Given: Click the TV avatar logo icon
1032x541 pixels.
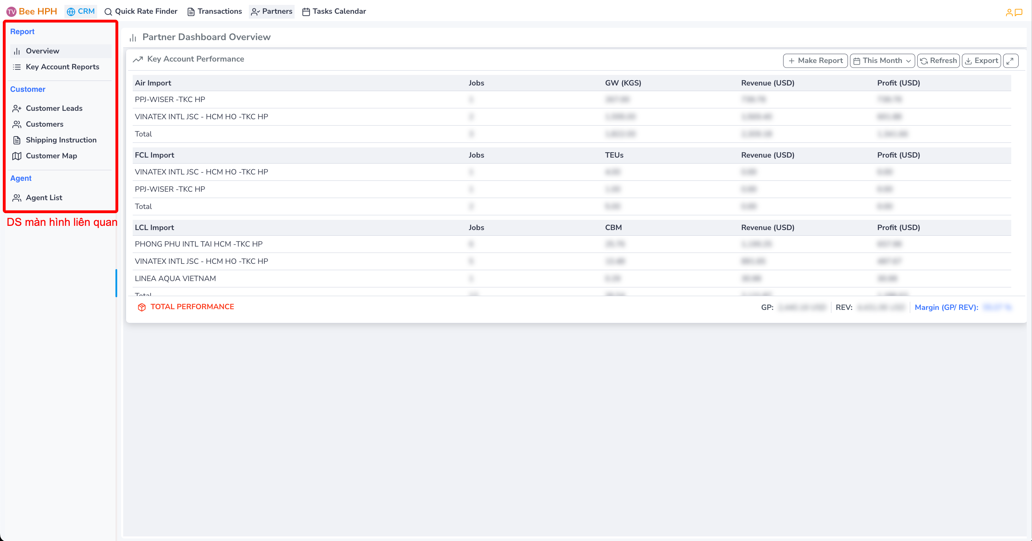Looking at the screenshot, I should [11, 12].
